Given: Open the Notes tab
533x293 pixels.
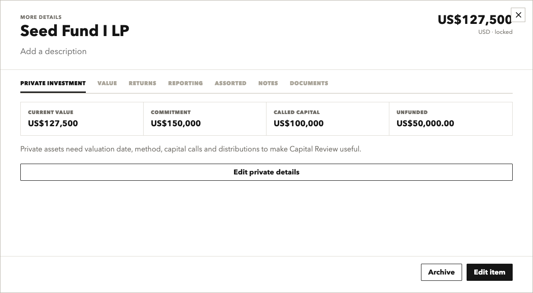Looking at the screenshot, I should coord(268,83).
